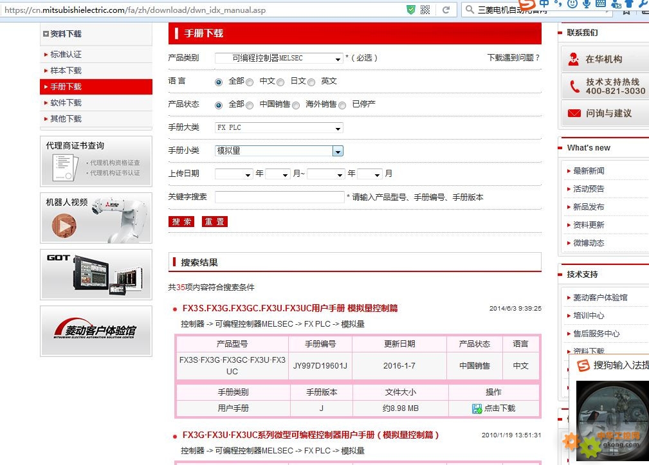This screenshot has width=649, height=465.
Task: Open the 产品类别 dropdown showing 可编程控制器MELSEC
Action: tap(279, 59)
